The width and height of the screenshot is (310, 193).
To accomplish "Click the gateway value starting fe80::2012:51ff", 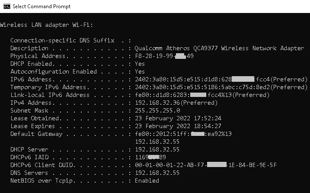I will tap(183, 134).
